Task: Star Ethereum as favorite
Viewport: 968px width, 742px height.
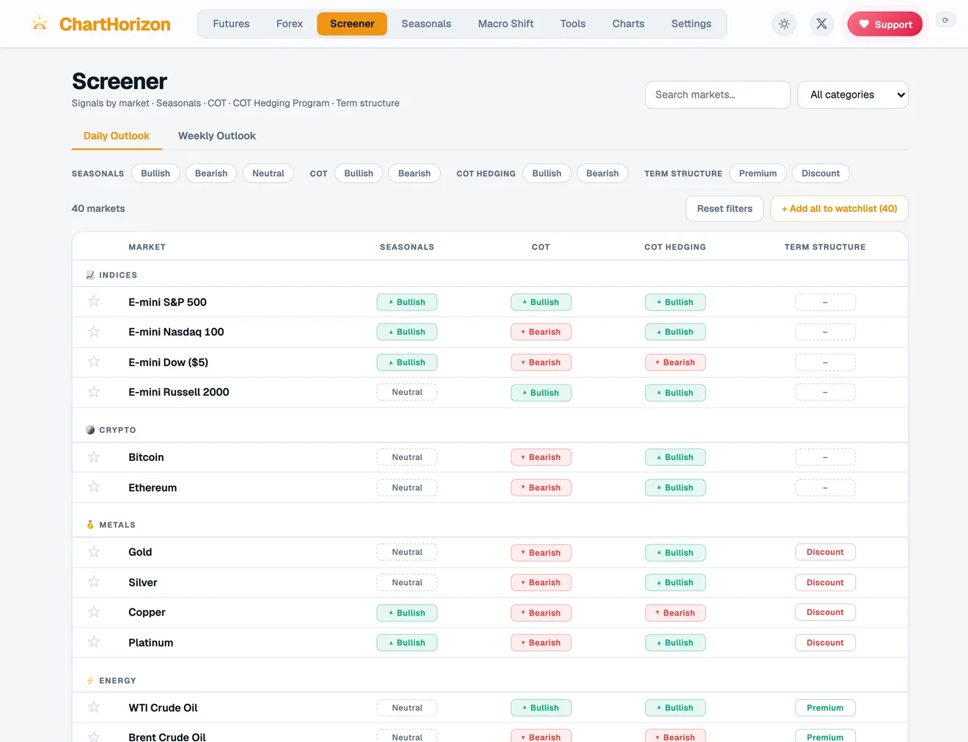Action: 94,487
